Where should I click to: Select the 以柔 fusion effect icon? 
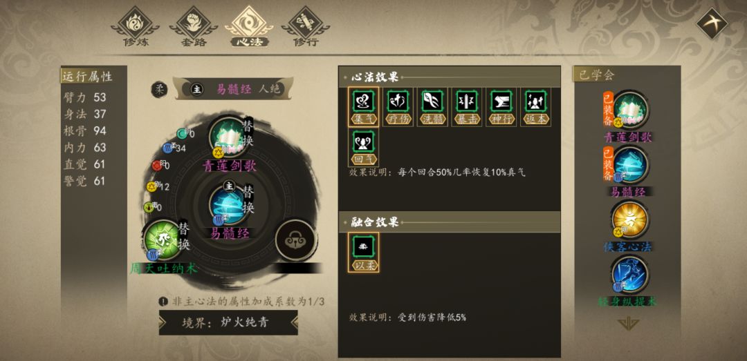tap(364, 252)
